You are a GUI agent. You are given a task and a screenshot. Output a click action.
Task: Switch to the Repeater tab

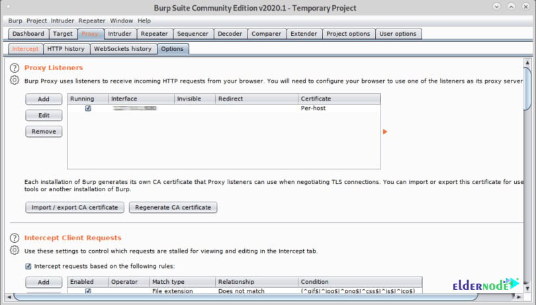click(x=154, y=34)
